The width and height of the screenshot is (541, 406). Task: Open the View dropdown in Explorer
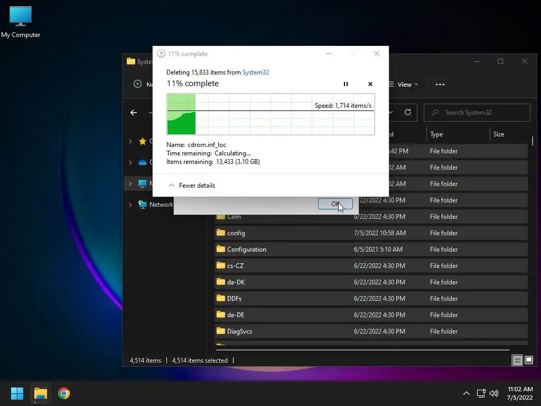(x=403, y=84)
